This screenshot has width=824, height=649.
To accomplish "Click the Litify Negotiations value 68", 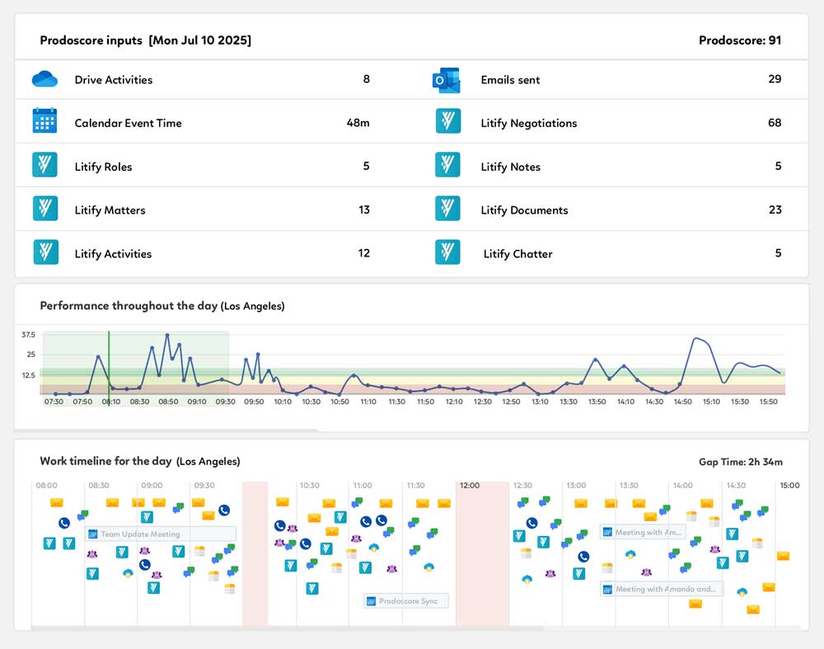I will [775, 123].
